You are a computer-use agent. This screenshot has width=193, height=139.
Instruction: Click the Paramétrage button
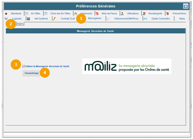click(x=31, y=73)
